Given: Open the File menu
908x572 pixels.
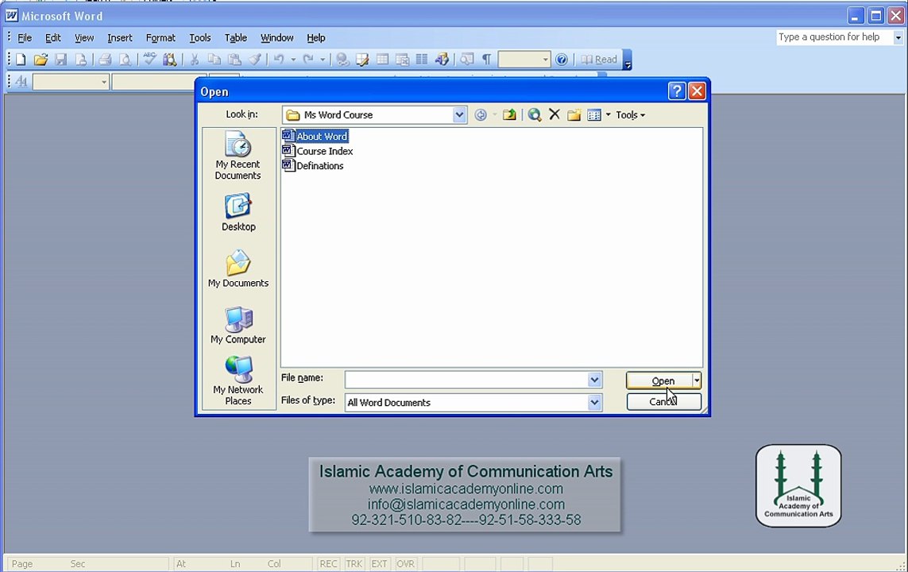Looking at the screenshot, I should click(25, 37).
